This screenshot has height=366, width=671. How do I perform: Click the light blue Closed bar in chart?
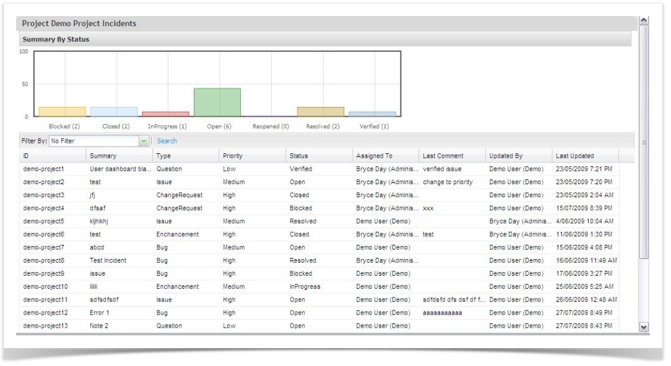pos(114,112)
